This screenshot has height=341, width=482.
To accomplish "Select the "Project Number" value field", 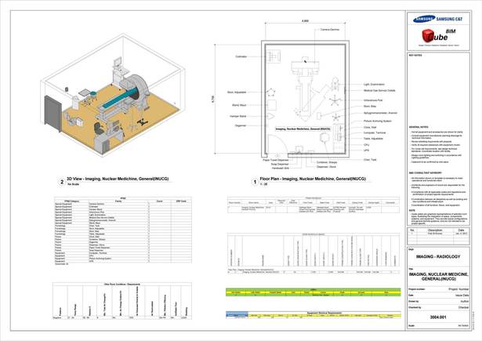I will point(458,289).
